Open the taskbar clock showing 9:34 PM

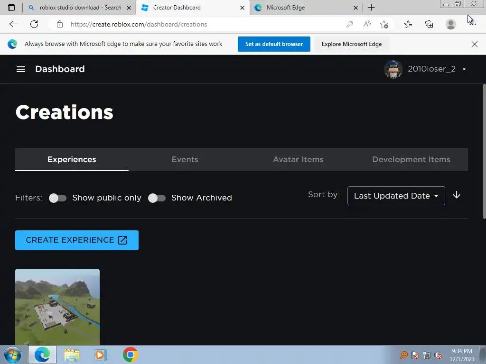(x=462, y=355)
